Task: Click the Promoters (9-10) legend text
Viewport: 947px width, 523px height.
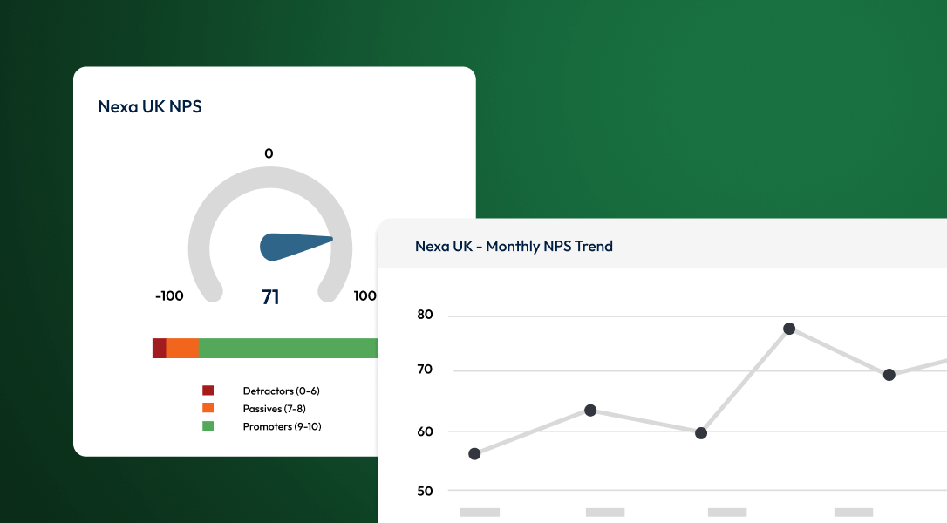Action: pos(283,427)
